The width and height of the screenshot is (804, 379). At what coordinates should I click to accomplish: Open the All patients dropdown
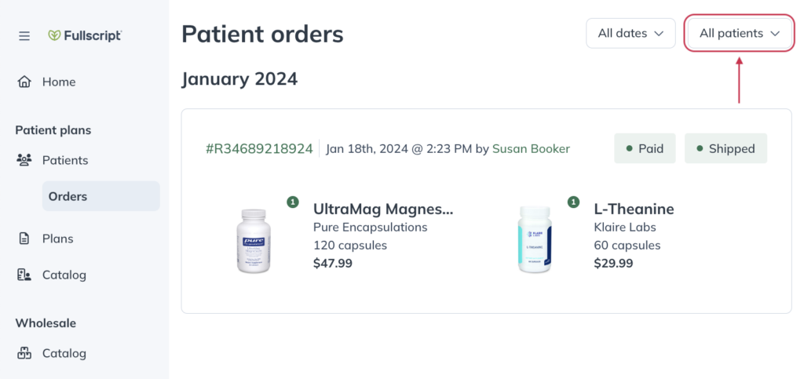coord(740,33)
